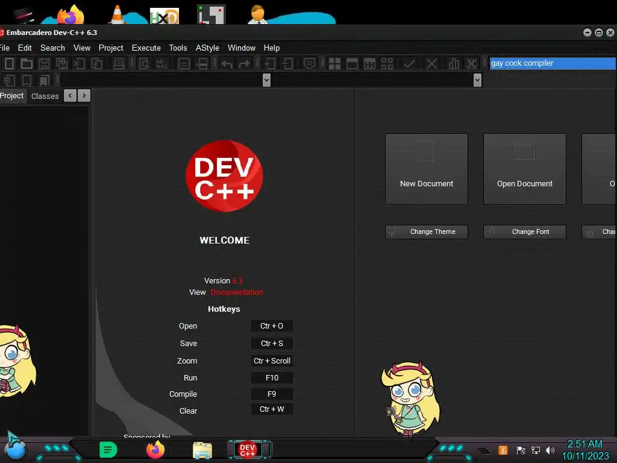
Task: Click the right tab-scroll arrow next to Classes
Action: (84, 96)
